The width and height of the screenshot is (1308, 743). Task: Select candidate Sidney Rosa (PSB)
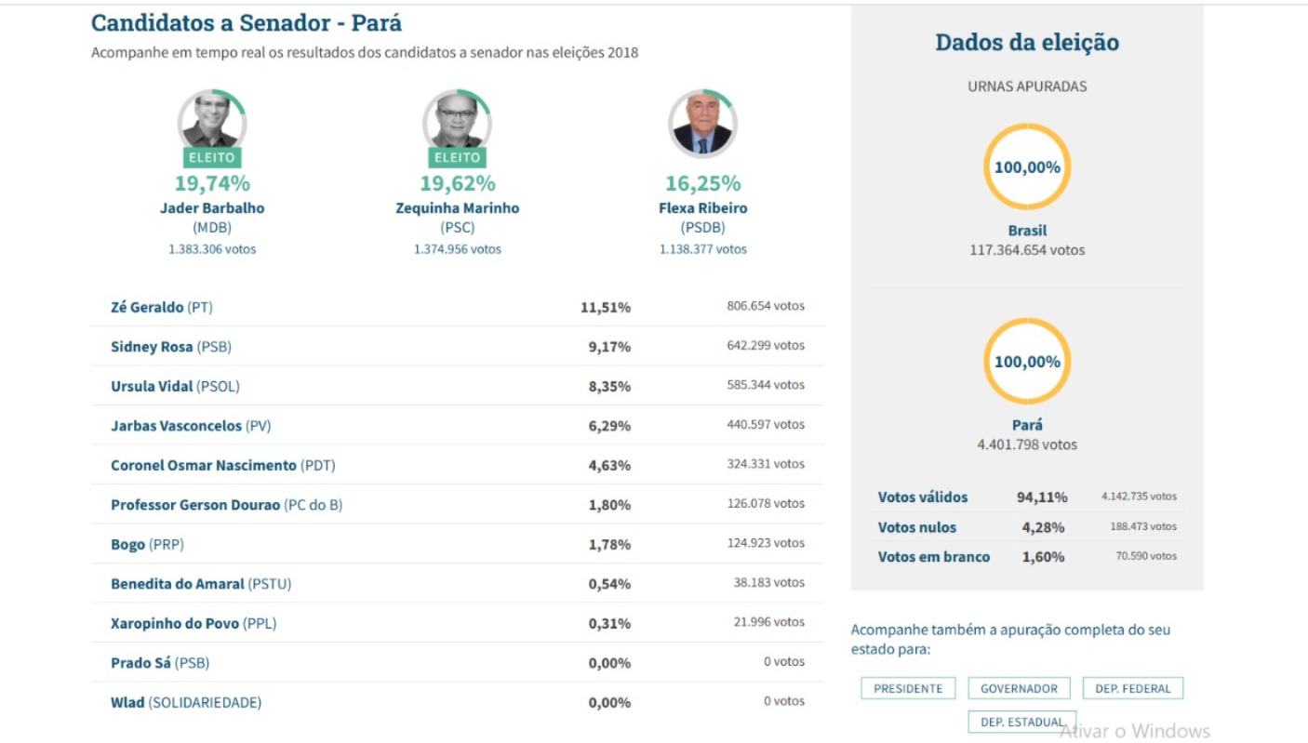click(x=457, y=346)
